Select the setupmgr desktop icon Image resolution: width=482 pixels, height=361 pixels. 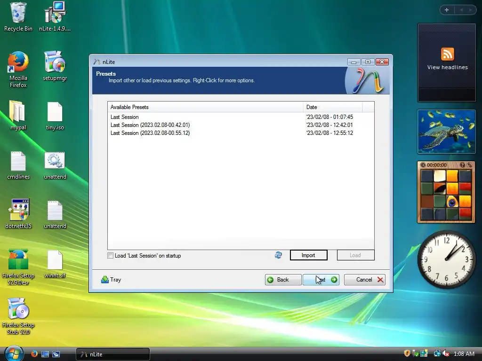(55, 66)
